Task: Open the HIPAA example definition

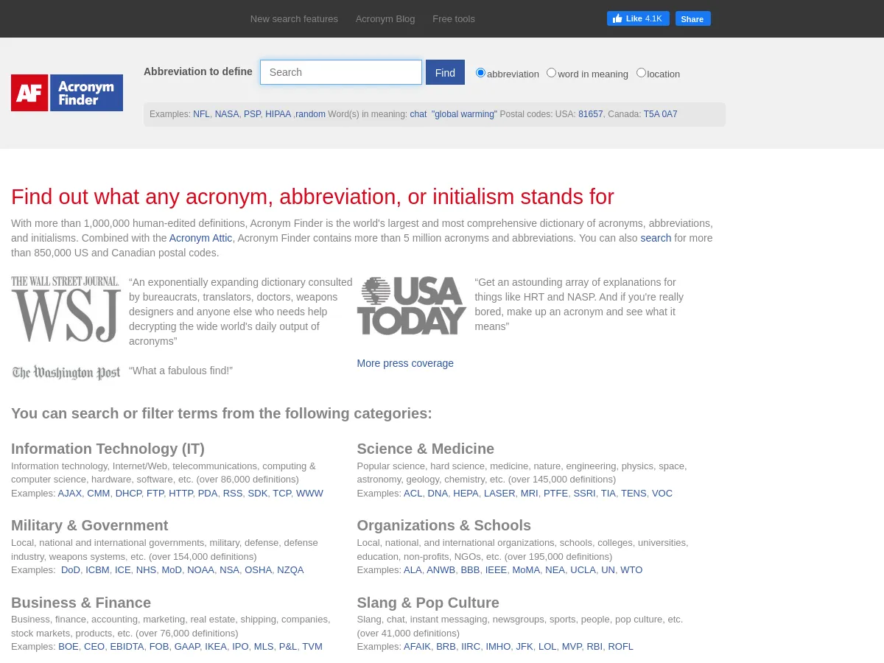Action: (278, 114)
